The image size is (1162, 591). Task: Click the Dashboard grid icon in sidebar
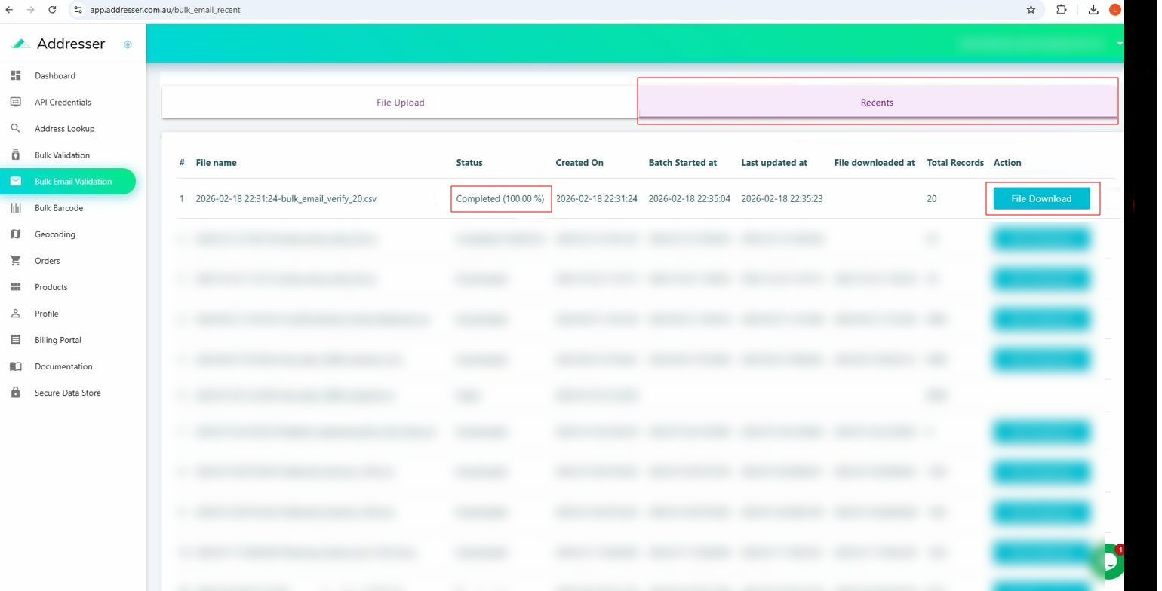tap(15, 75)
